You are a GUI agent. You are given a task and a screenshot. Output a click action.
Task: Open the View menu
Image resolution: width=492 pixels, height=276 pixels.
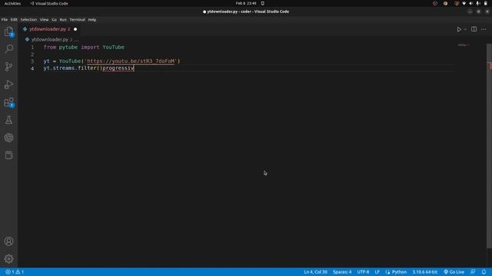click(45, 20)
